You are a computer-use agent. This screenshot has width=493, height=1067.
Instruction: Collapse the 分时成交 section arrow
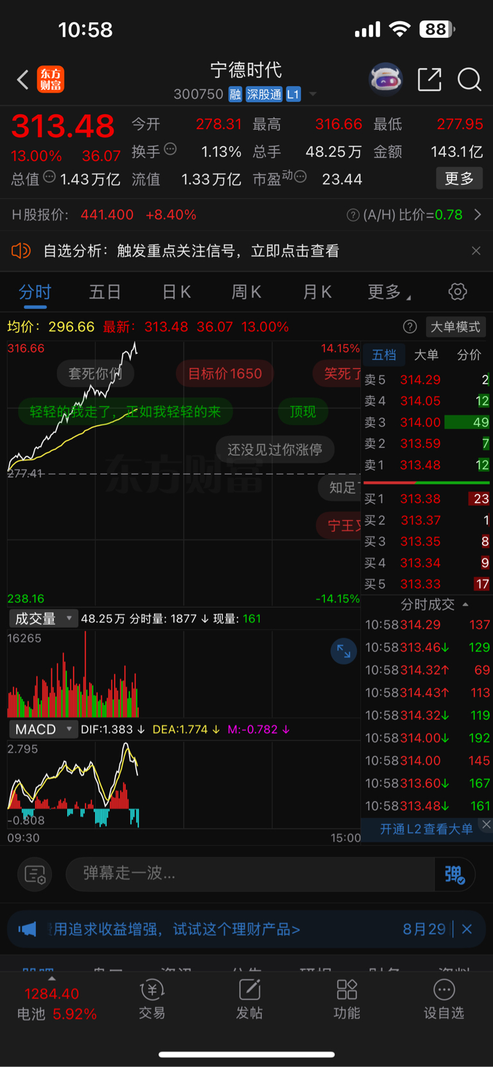[465, 604]
